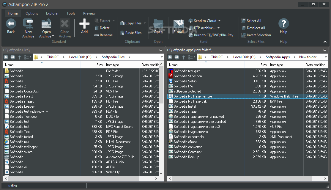Create a New Archive

(28, 28)
